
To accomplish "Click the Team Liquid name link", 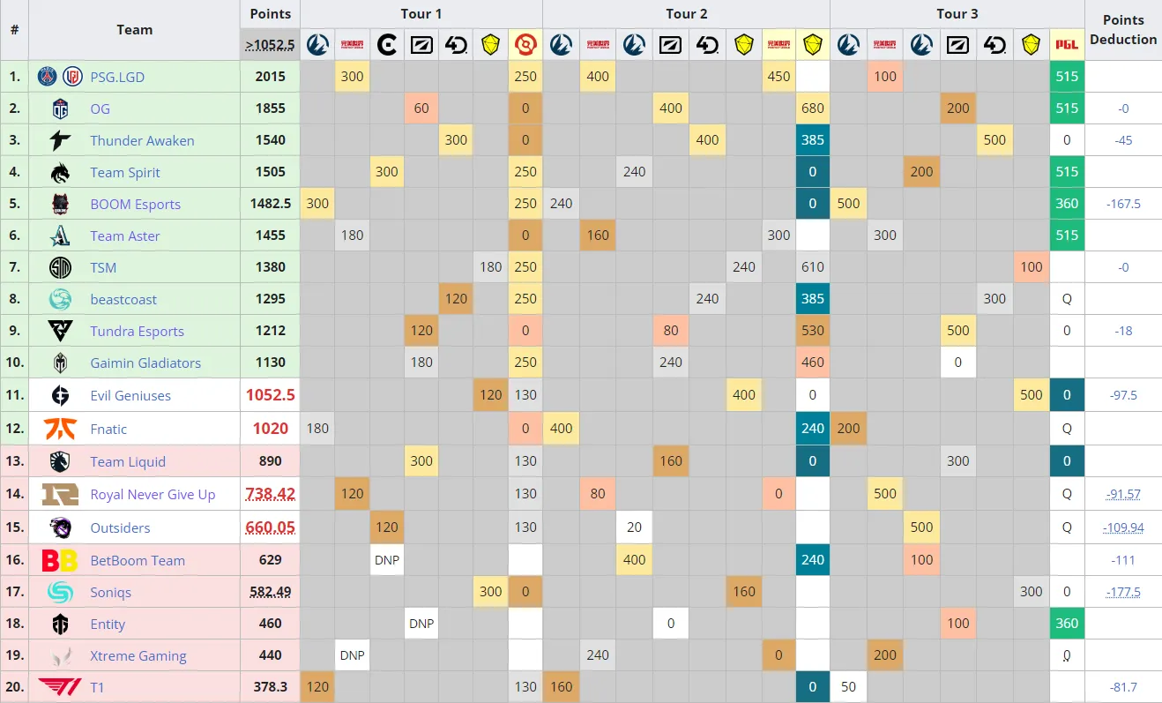I will pos(128,461).
